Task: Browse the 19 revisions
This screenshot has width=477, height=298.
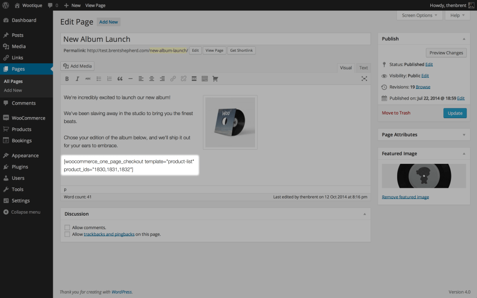Action: pyautogui.click(x=423, y=87)
